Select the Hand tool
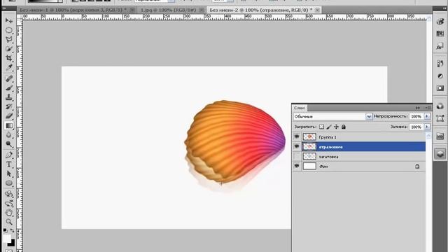Viewport: 448px width, 252px height. click(x=9, y=213)
